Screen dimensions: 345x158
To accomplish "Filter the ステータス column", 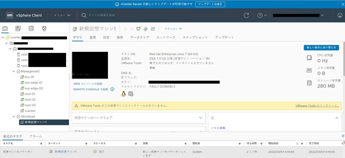I will coord(136,143).
